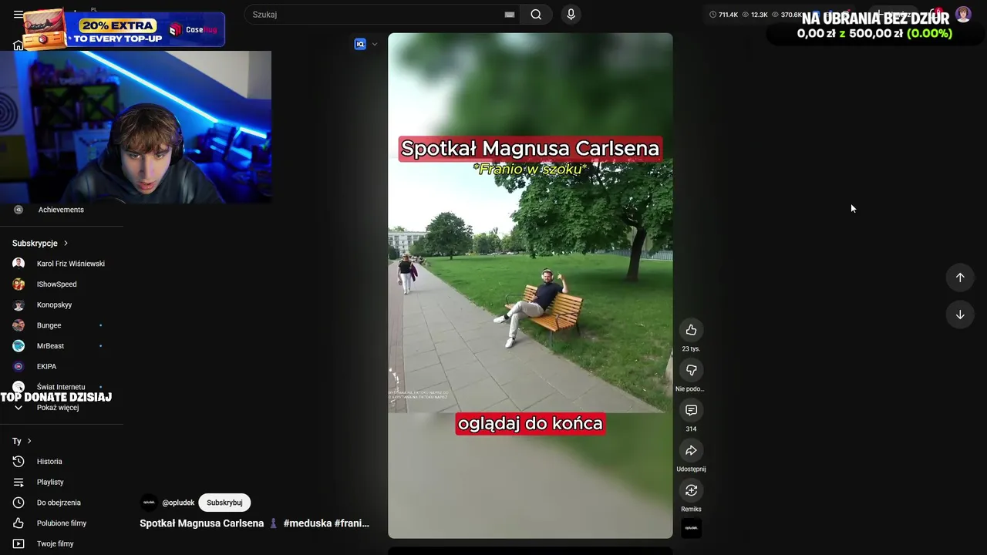
Task: Open Bungee subscription channel
Action: [62, 325]
